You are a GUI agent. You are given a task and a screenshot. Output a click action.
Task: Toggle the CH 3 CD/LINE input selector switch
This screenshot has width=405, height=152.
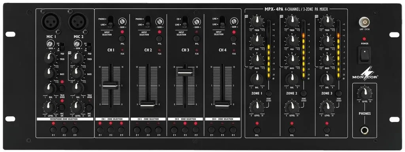point(185,22)
